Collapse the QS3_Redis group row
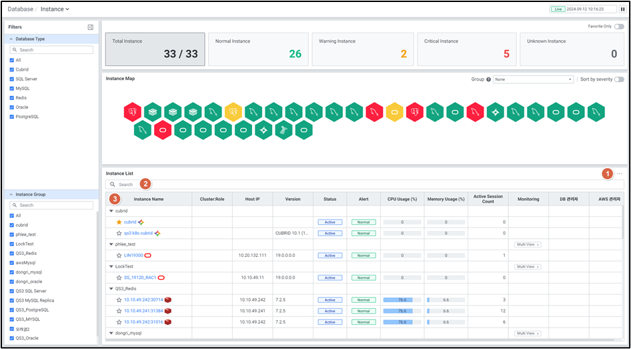Image resolution: width=631 pixels, height=349 pixels. pos(111,289)
